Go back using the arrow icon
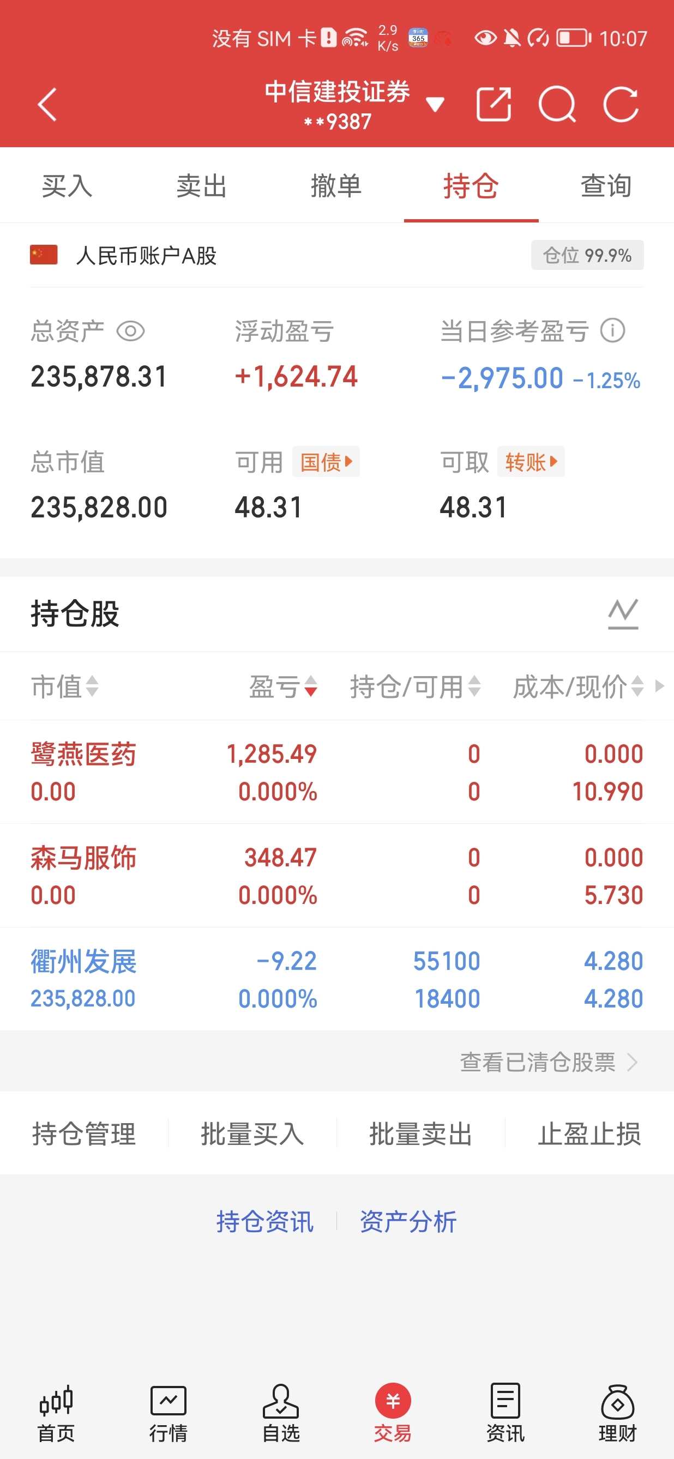Screen dimensions: 674x1459 tap(47, 105)
